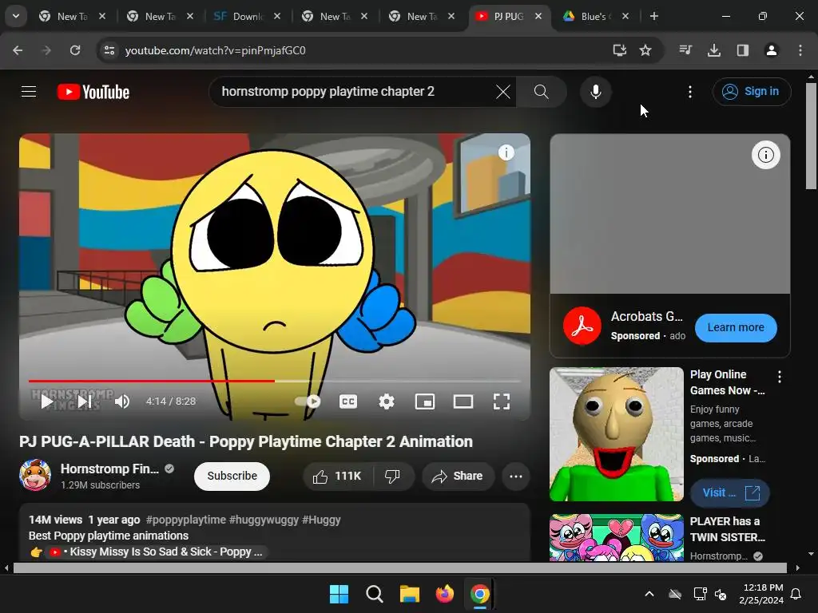This screenshot has height=613, width=818.
Task: Click in the YouTube search field
Action: coord(355,92)
